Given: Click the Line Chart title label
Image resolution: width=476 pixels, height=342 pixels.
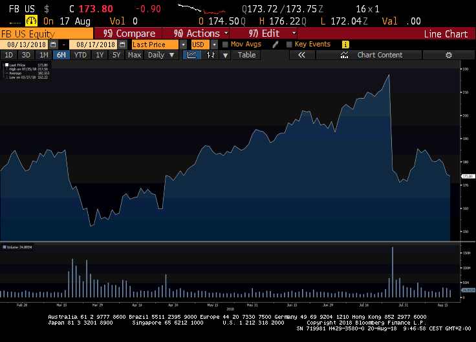Looking at the screenshot, I should (x=446, y=34).
